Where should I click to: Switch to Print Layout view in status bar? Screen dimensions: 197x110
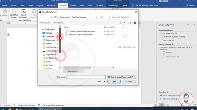(162, 105)
